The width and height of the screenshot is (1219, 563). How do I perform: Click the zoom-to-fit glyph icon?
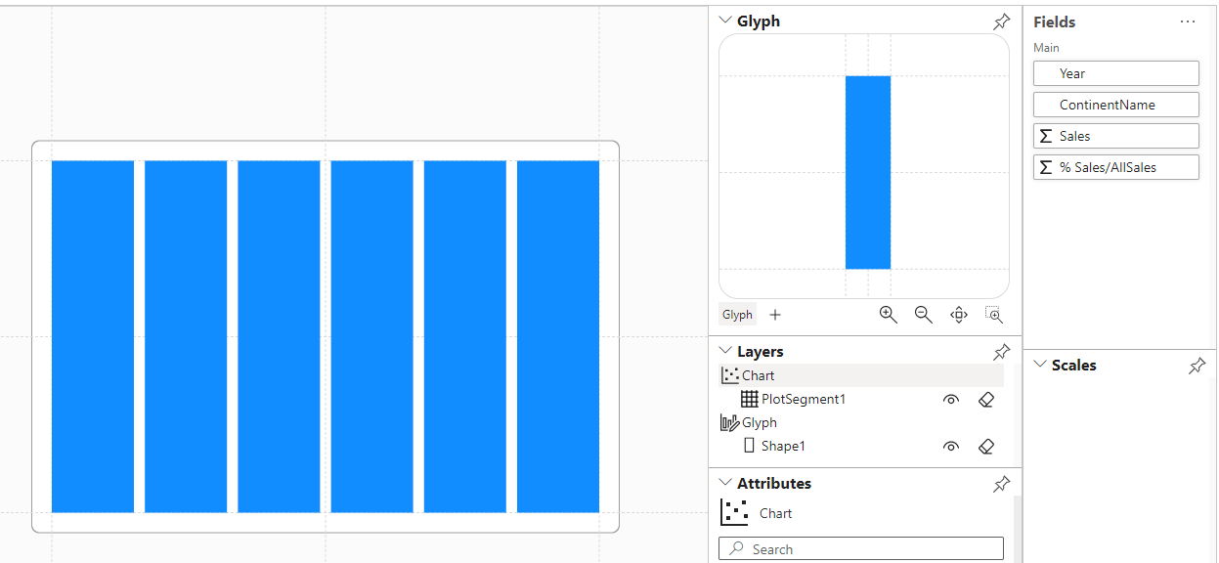(x=994, y=315)
